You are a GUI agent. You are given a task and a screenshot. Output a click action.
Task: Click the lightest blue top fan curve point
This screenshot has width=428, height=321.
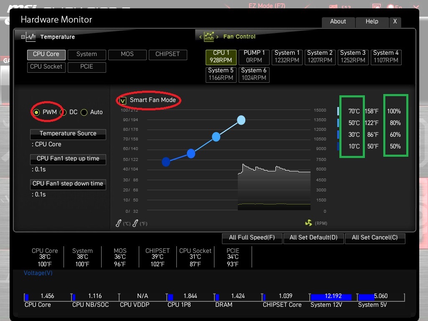click(x=241, y=120)
